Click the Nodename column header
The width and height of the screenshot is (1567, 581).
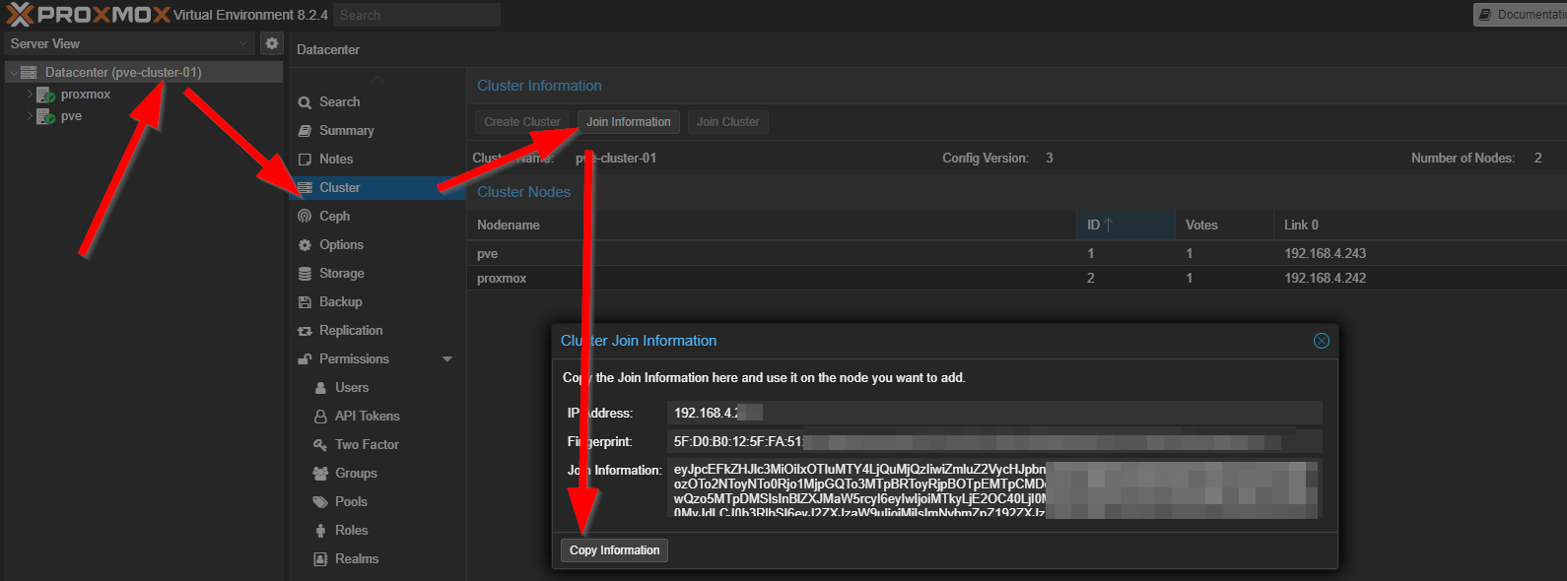[x=772, y=226]
